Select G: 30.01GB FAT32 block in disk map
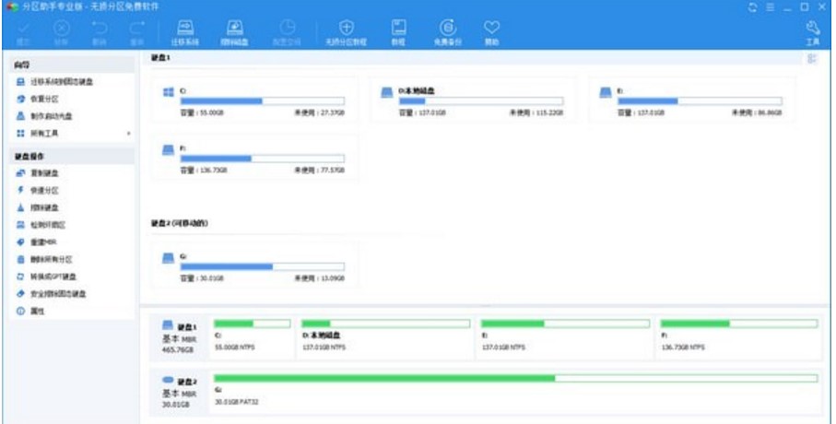The width and height of the screenshot is (836, 424). pos(515,392)
